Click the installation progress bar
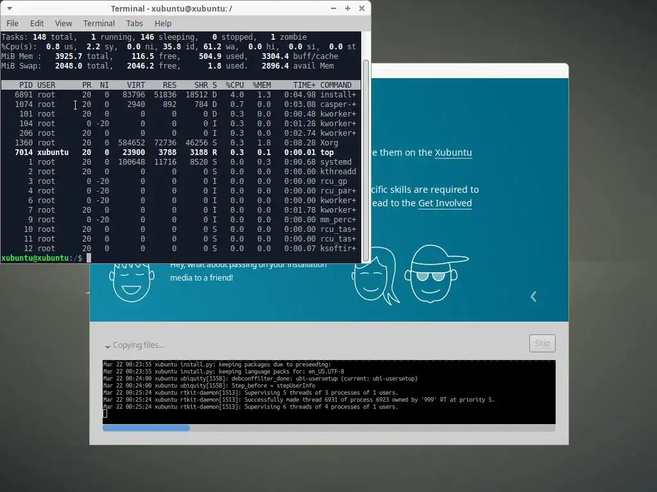Viewport: 657px width, 492px height. click(x=329, y=428)
